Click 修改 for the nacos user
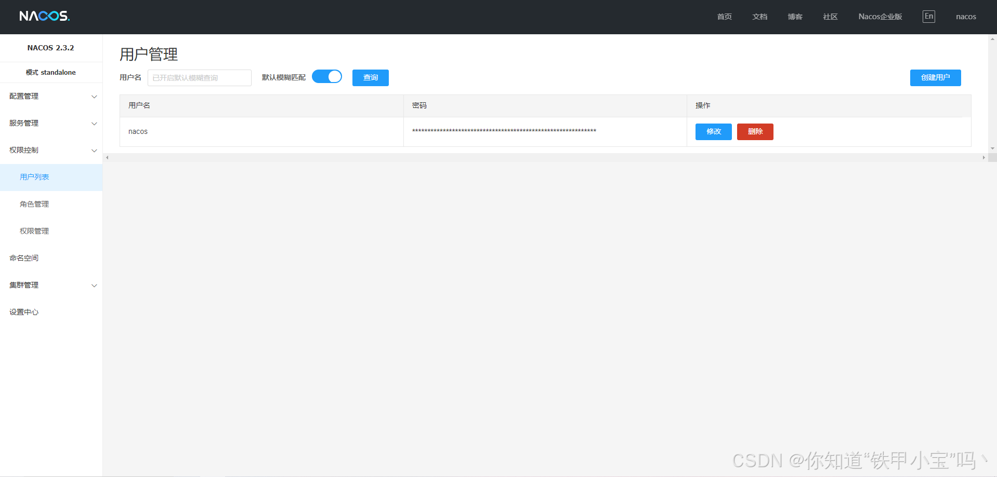Viewport: 997px width, 477px height. coord(713,132)
